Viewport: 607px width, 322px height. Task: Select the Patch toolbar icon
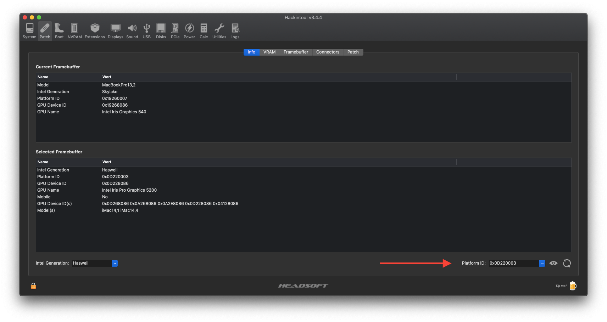pyautogui.click(x=45, y=31)
